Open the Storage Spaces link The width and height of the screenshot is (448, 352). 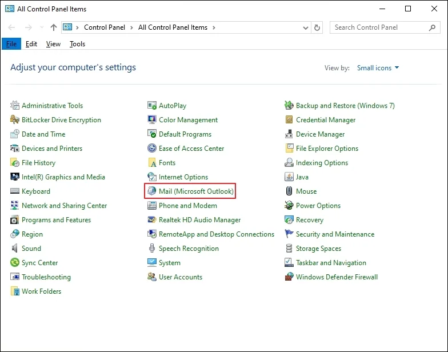click(319, 248)
